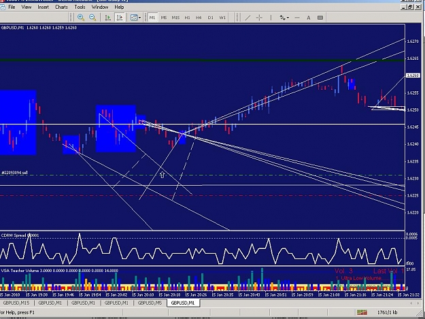Click the current price label 1.6260 on axis
Screen dimensions: 425x319
[x=413, y=75]
